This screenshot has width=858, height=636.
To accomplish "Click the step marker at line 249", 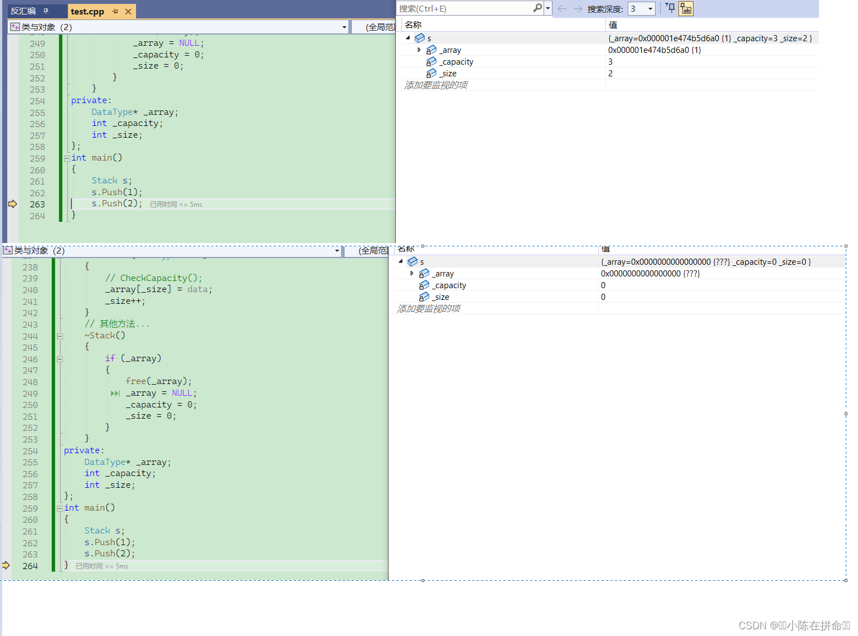I will pos(115,393).
